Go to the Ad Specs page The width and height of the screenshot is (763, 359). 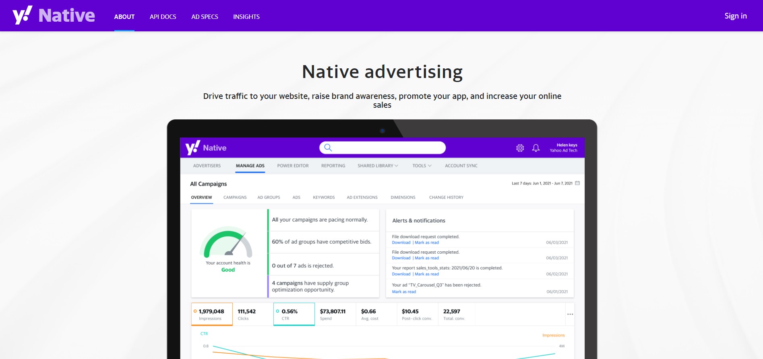click(x=205, y=16)
